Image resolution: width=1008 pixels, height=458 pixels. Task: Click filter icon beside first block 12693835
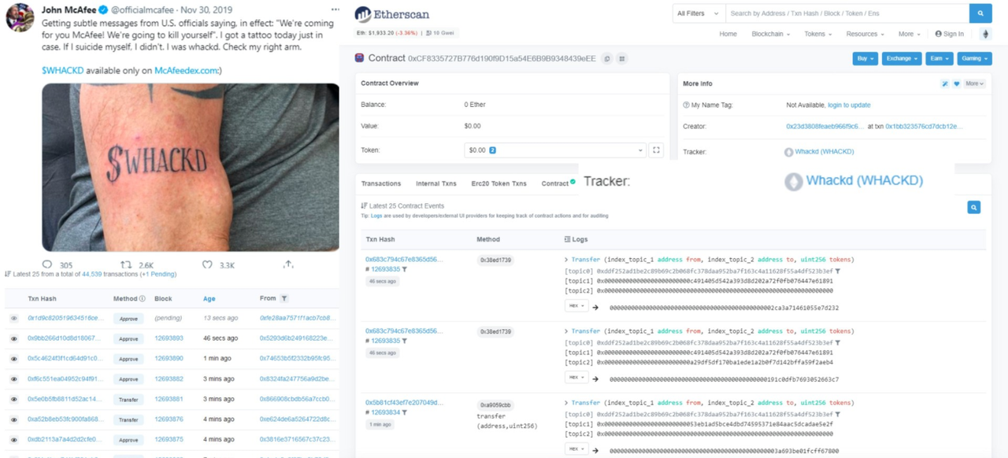click(405, 269)
